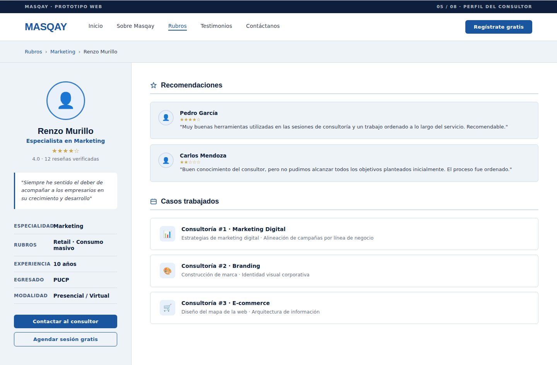This screenshot has width=557, height=365.
Task: Click the calendar icon beside Casos trabajados
Action: pyautogui.click(x=154, y=201)
